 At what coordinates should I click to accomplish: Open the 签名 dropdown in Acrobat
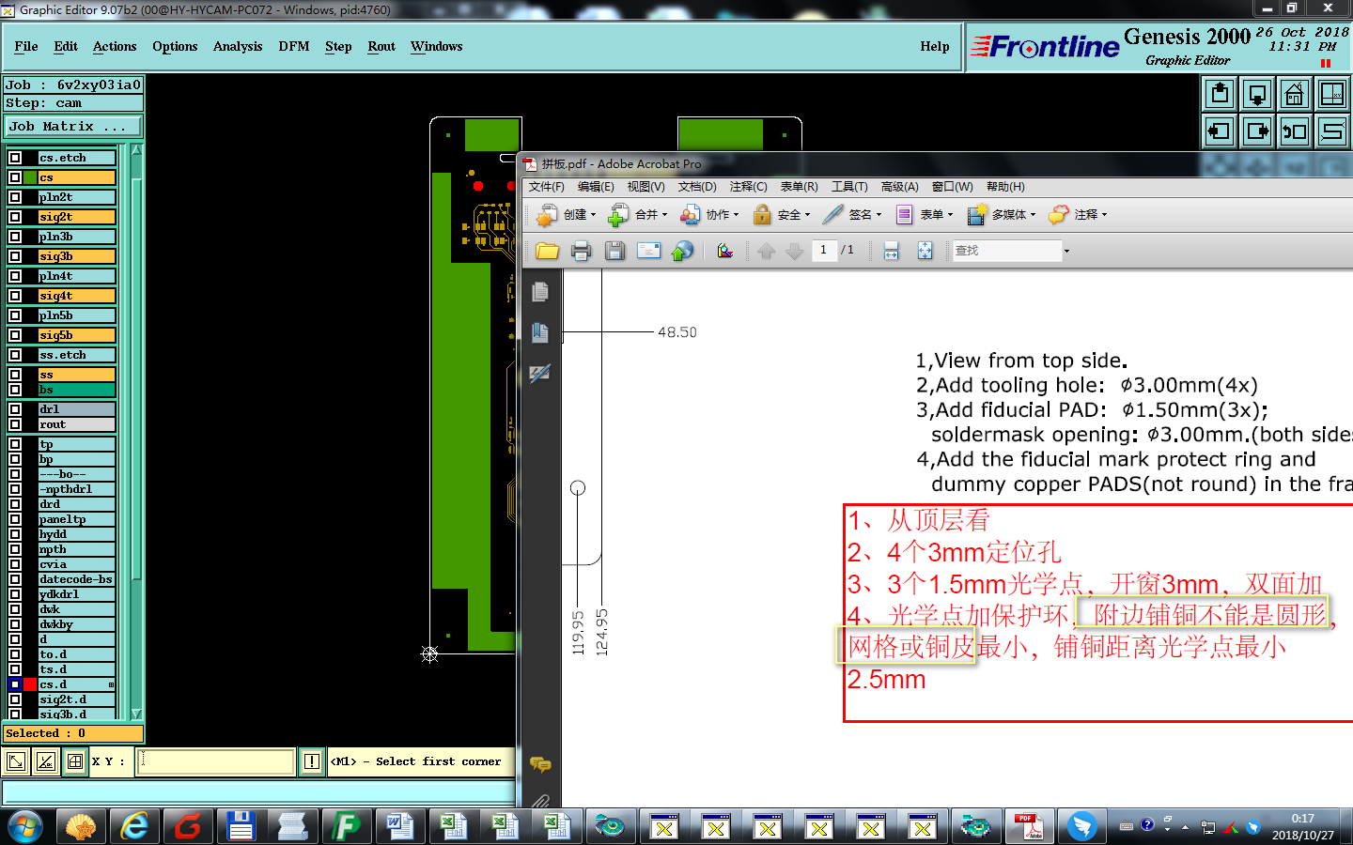click(x=852, y=215)
